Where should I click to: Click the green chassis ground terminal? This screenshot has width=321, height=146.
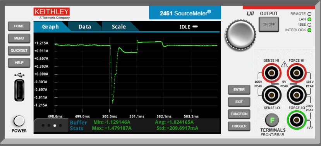click(296, 120)
